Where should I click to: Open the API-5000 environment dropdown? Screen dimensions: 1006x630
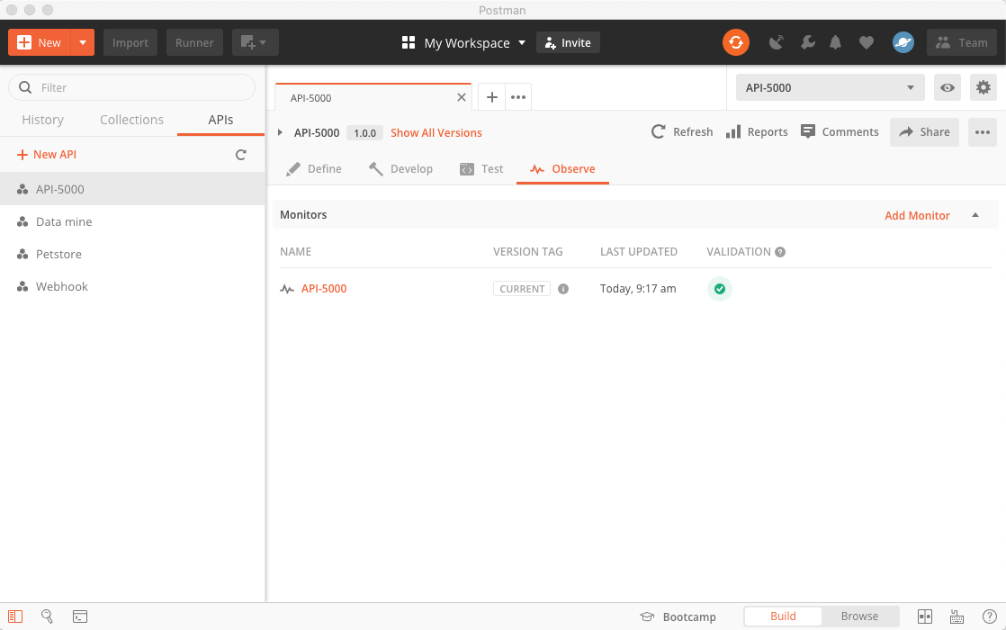pos(831,87)
